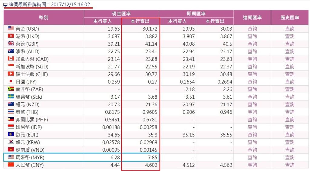Click the British flag next to GBP
The image size is (310, 171).
(x=11, y=43)
